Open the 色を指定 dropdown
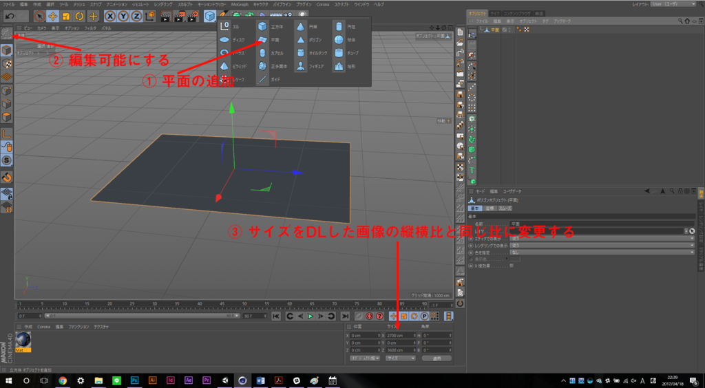The width and height of the screenshot is (705, 388). coord(603,252)
